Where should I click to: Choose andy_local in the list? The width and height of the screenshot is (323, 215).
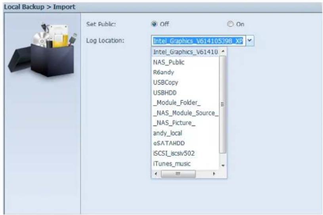(x=168, y=133)
